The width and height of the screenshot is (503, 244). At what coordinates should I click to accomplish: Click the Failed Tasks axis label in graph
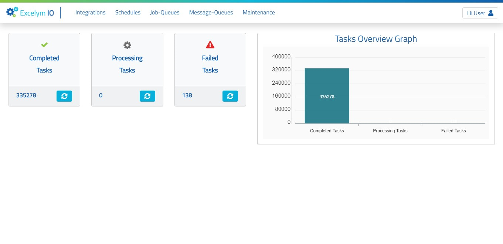click(453, 131)
